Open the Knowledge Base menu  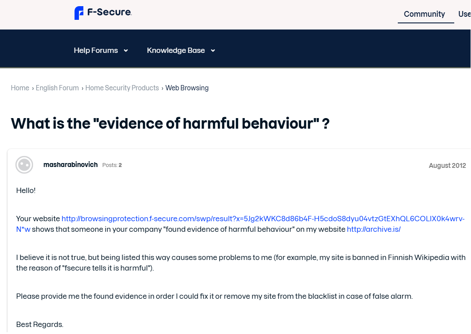[176, 50]
